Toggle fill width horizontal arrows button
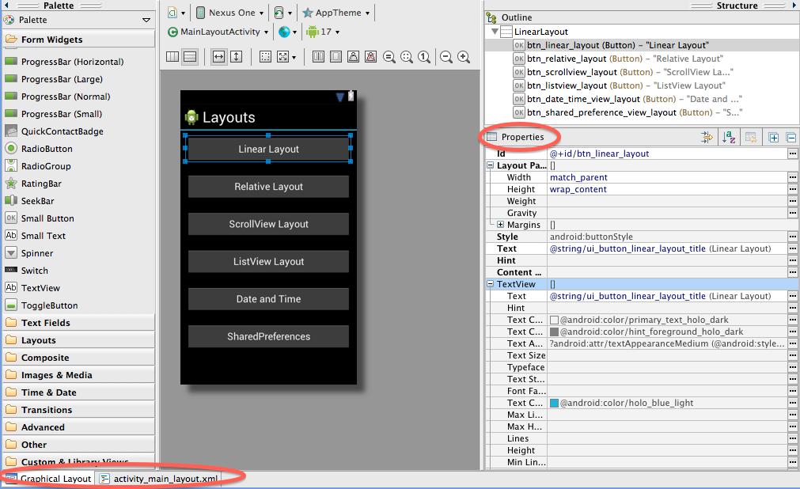Image resolution: width=800 pixels, height=489 pixels. pyautogui.click(x=218, y=57)
